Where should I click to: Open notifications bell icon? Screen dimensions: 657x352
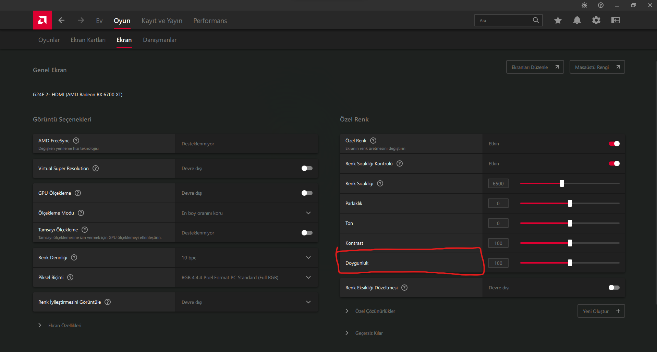coord(577,20)
